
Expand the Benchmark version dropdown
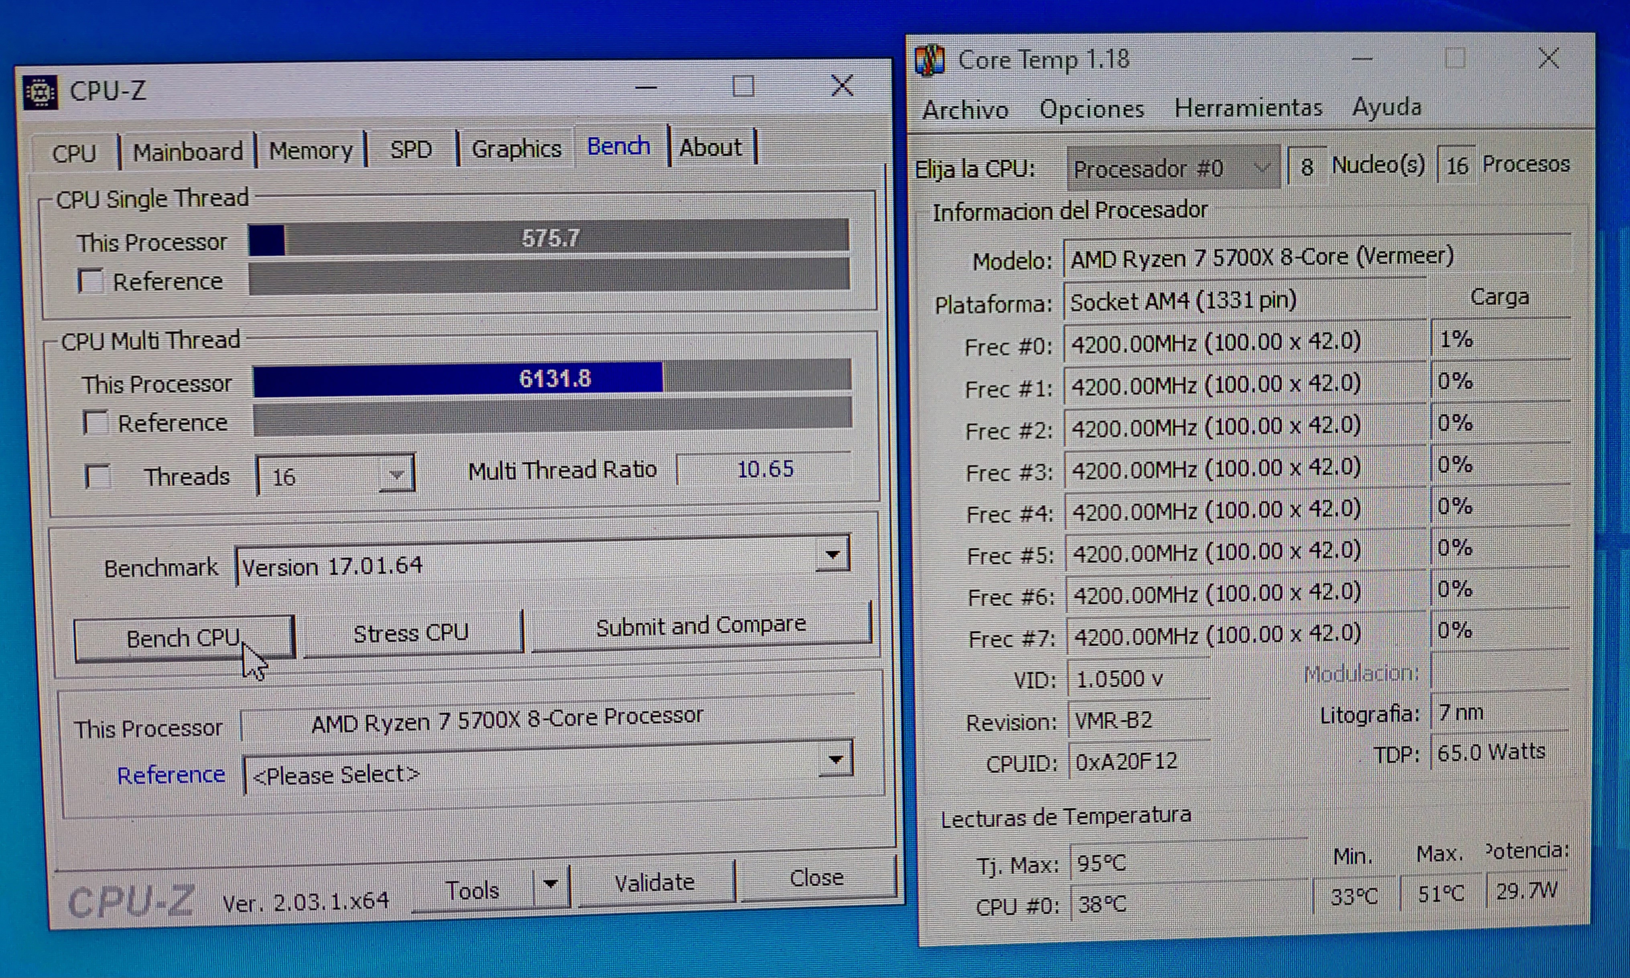point(833,554)
